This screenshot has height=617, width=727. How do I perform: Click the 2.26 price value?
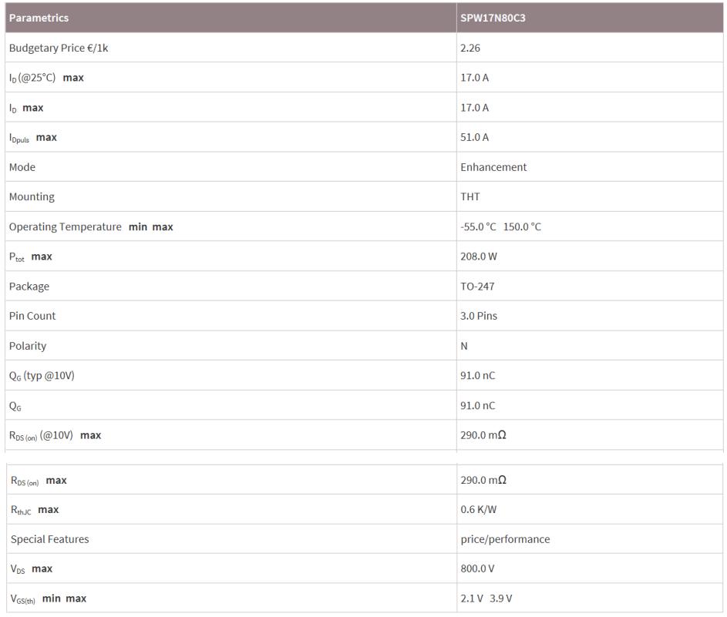click(x=470, y=48)
